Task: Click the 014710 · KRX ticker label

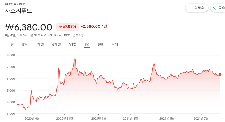Action: tap(15, 4)
